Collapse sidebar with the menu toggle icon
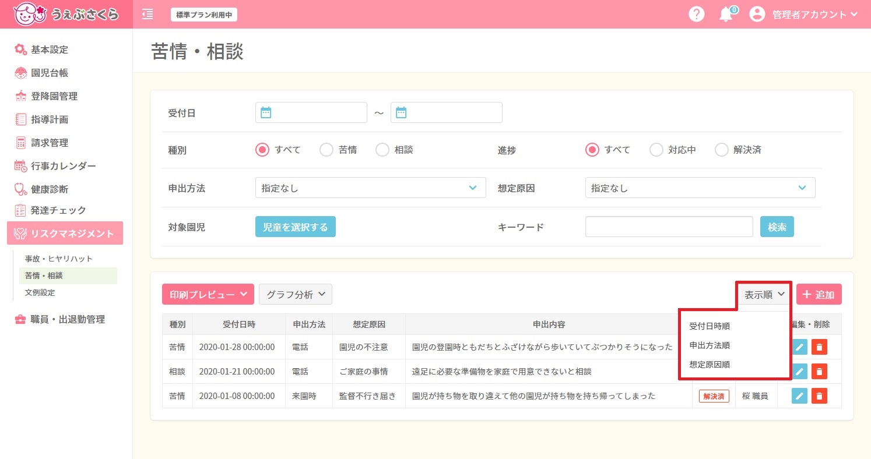871x459 pixels. point(147,14)
